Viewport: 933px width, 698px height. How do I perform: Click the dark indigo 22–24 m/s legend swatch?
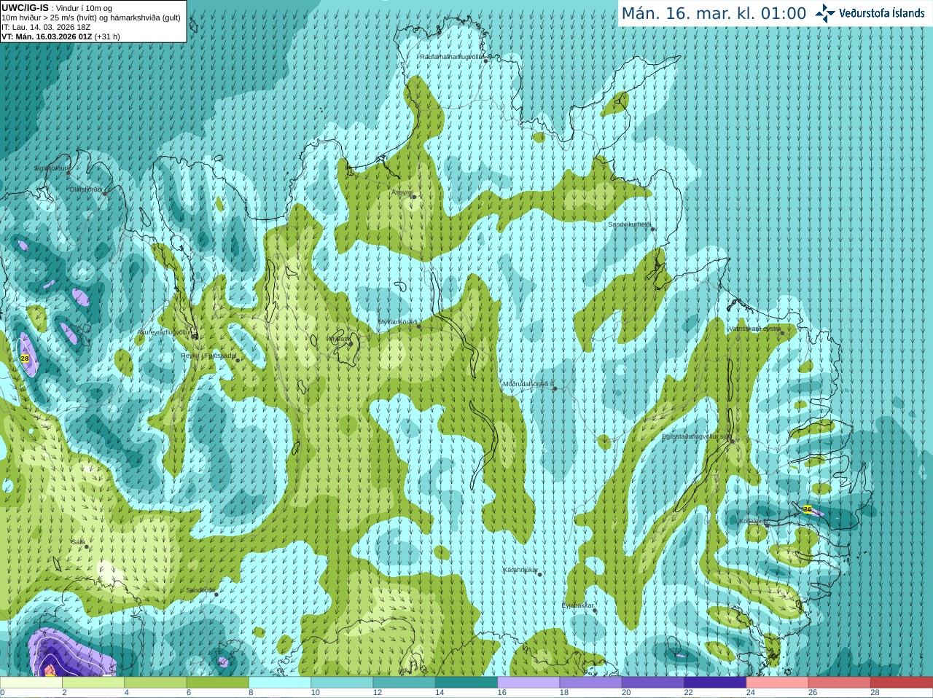click(x=715, y=683)
